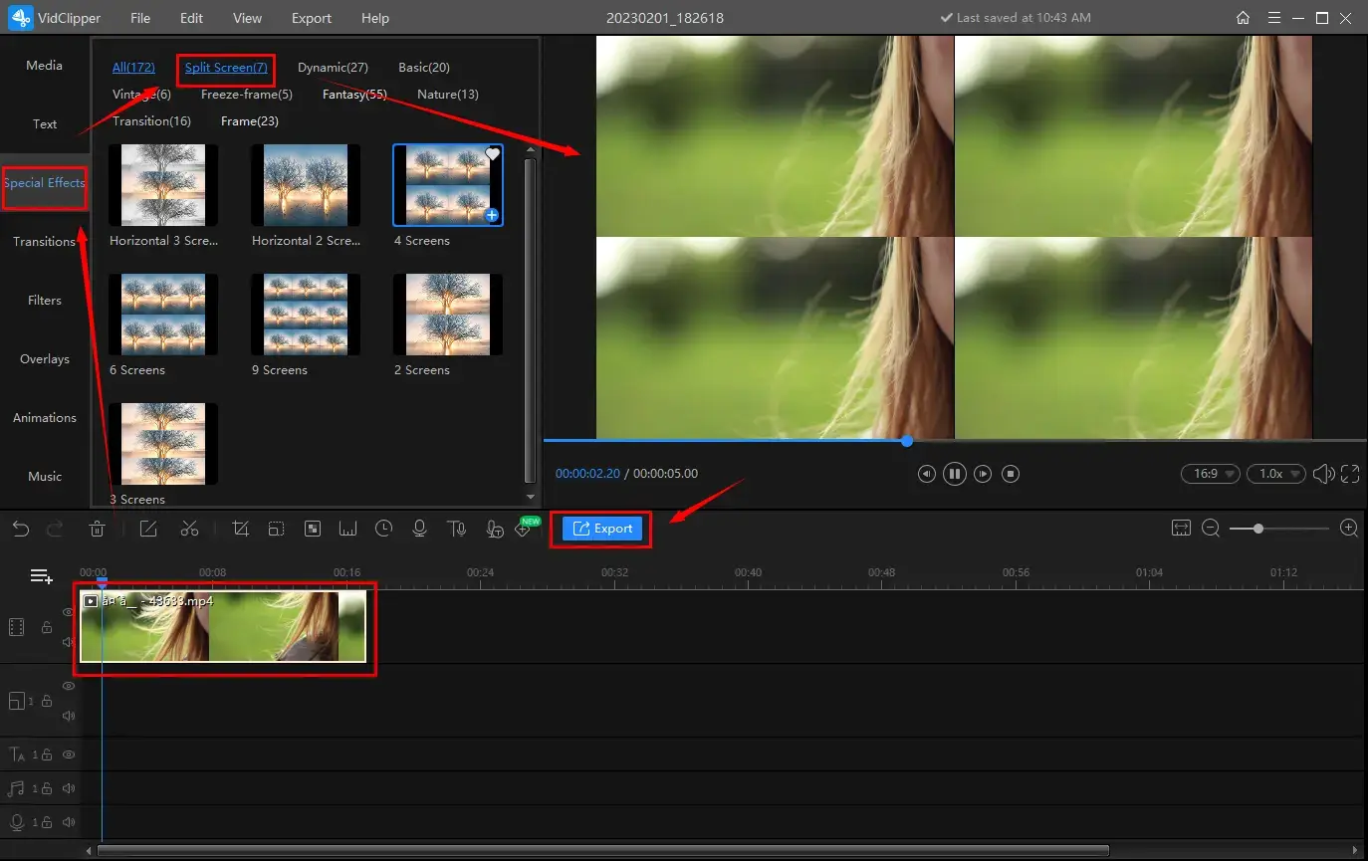Enter fullscreen preview mode
This screenshot has width=1368, height=861.
coord(1350,474)
